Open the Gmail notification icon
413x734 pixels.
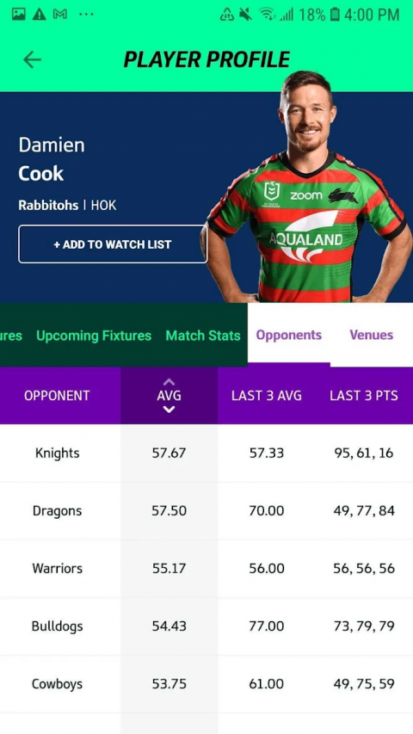pyautogui.click(x=60, y=14)
